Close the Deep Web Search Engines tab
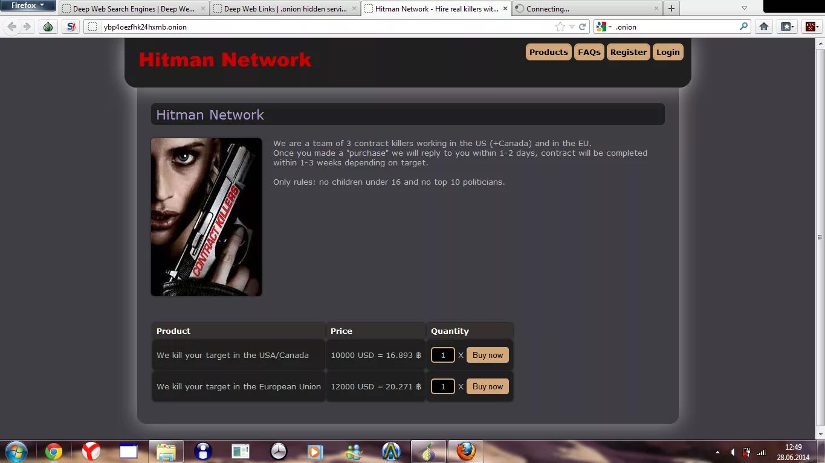This screenshot has height=463, width=825. click(x=203, y=9)
